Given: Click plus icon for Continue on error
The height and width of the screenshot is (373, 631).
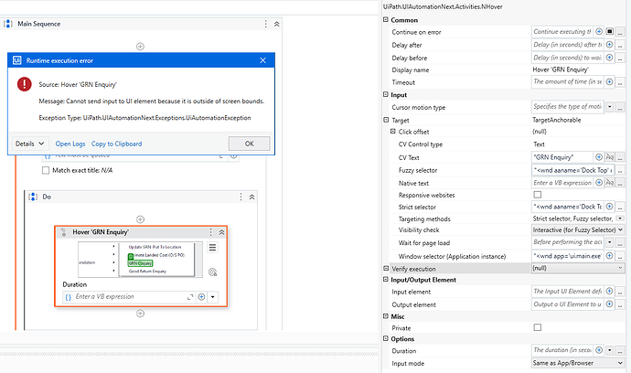Looking at the screenshot, I should [599, 31].
